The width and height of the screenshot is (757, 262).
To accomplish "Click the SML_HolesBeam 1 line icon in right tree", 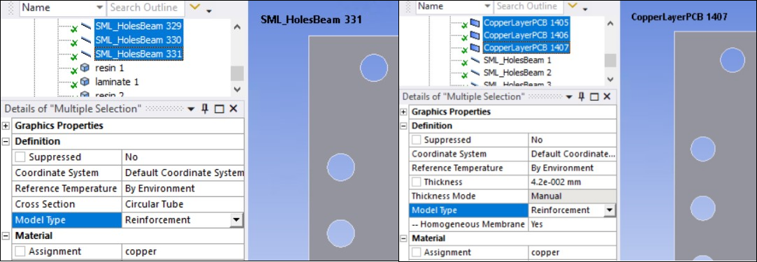I will coord(475,61).
